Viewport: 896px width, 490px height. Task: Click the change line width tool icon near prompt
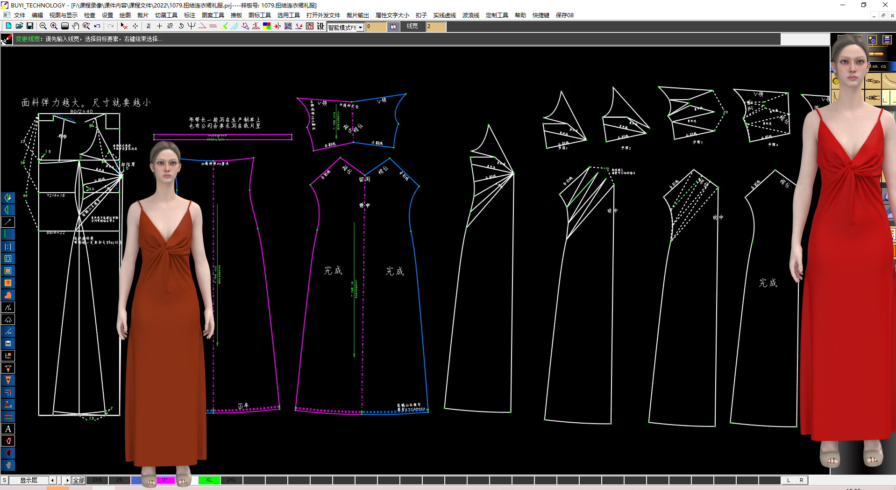click(7, 39)
